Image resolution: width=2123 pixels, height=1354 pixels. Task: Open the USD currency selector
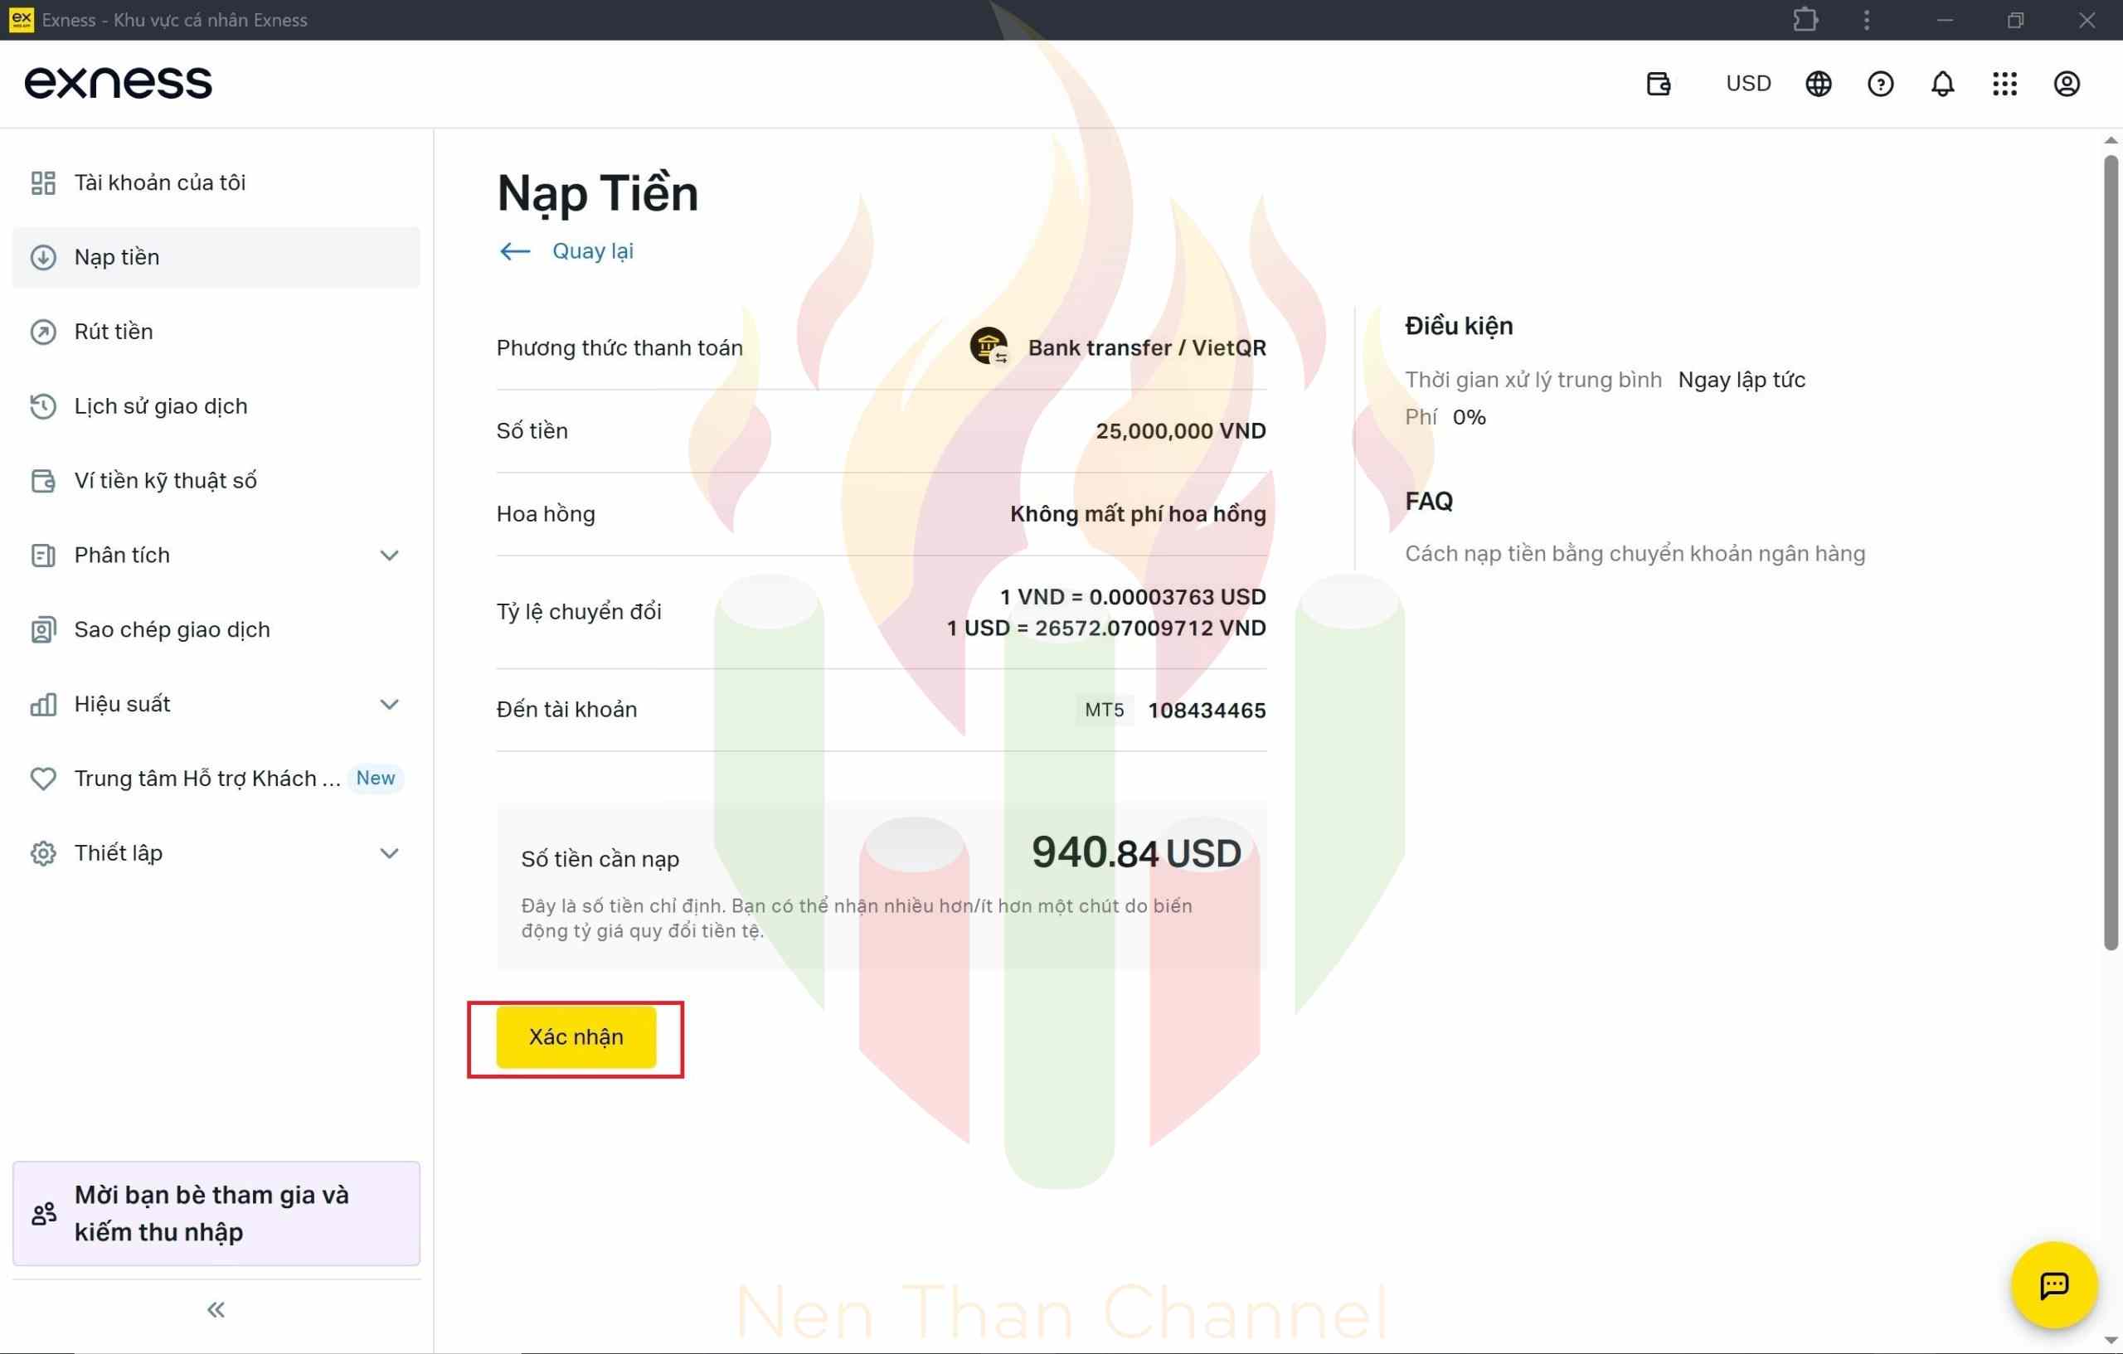1747,84
